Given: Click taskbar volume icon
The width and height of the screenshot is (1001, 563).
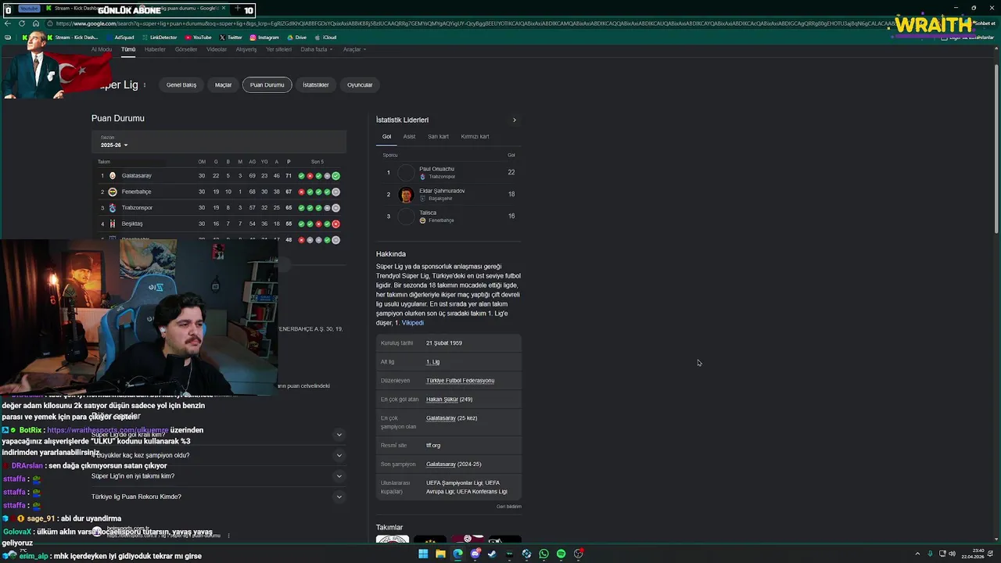Looking at the screenshot, I should point(952,554).
